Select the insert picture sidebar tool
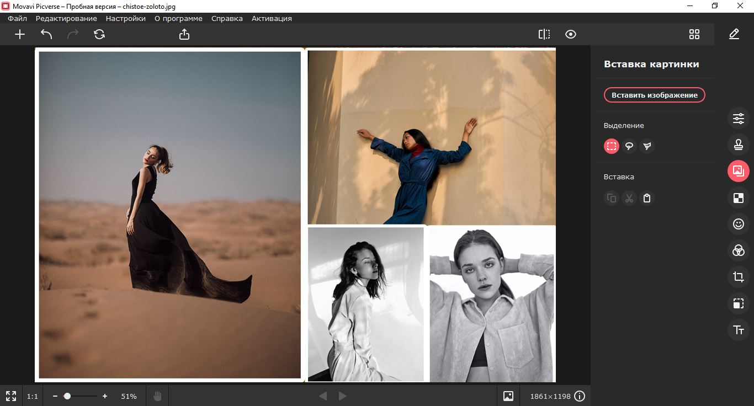This screenshot has height=406, width=754. pyautogui.click(x=739, y=171)
